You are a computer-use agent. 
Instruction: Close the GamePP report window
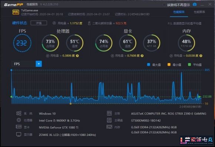pyautogui.click(x=210, y=4)
